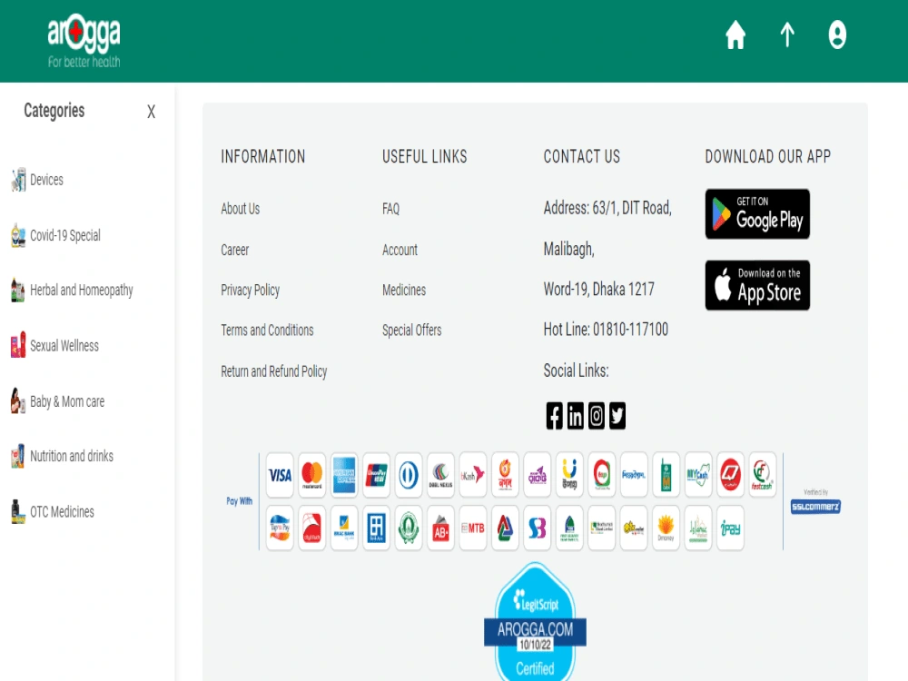Click the VISA payment icon
The height and width of the screenshot is (681, 908).
280,476
